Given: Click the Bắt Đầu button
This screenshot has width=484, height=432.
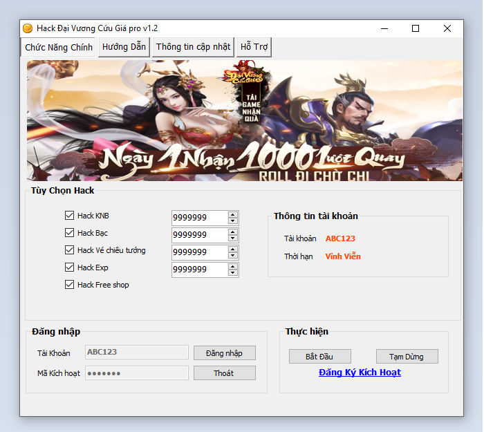Looking at the screenshot, I should (319, 357).
